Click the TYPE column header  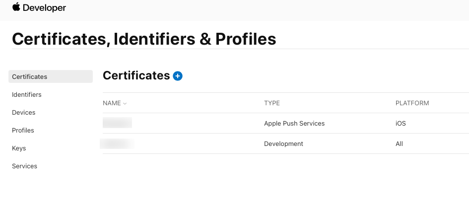pyautogui.click(x=272, y=103)
